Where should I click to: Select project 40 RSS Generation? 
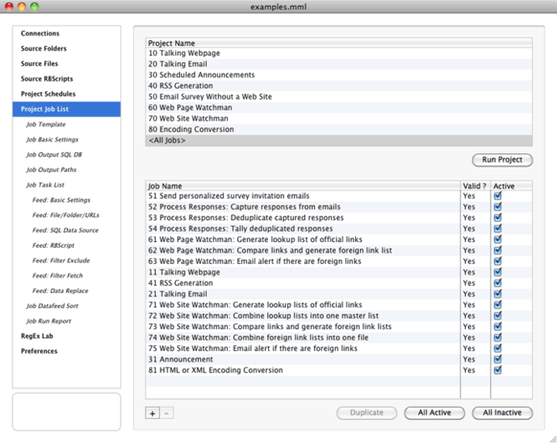[x=339, y=86]
